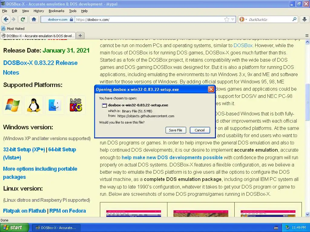The image size is (310, 232).
Task: Click the setup.exe file icon in dialog
Action: (x=104, y=105)
